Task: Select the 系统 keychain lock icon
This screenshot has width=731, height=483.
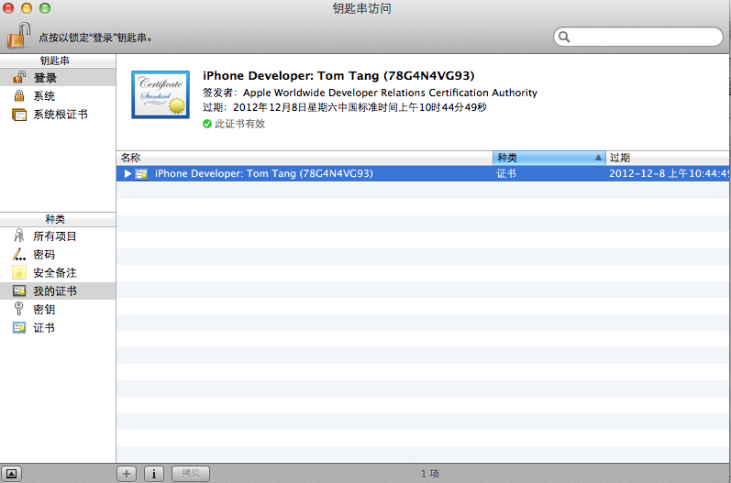Action: (x=19, y=96)
